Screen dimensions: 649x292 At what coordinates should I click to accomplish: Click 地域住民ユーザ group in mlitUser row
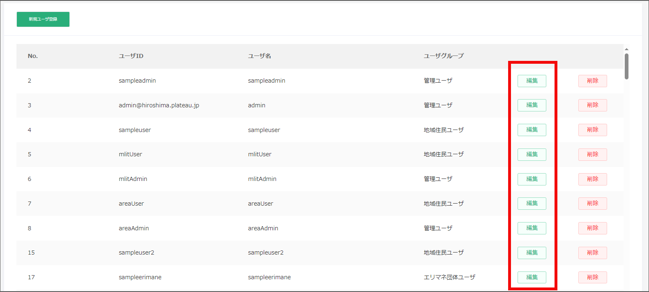[x=444, y=154]
